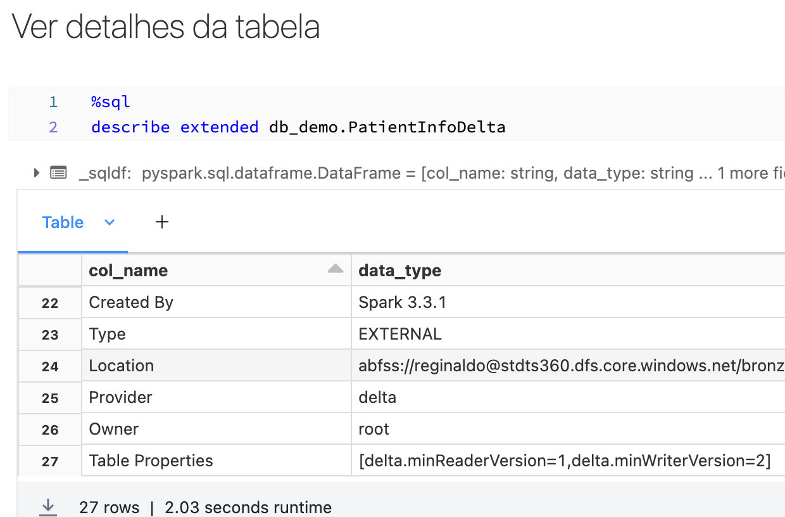
Task: Select the EXTERNAL value cell
Action: [x=568, y=334]
